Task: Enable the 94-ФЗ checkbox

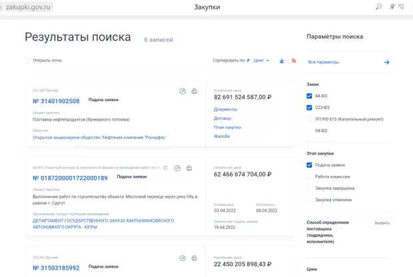Action: (309, 131)
